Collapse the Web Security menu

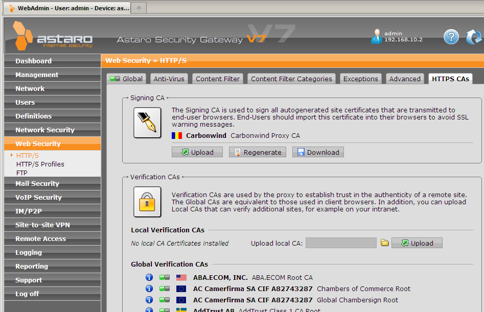[x=53, y=143]
